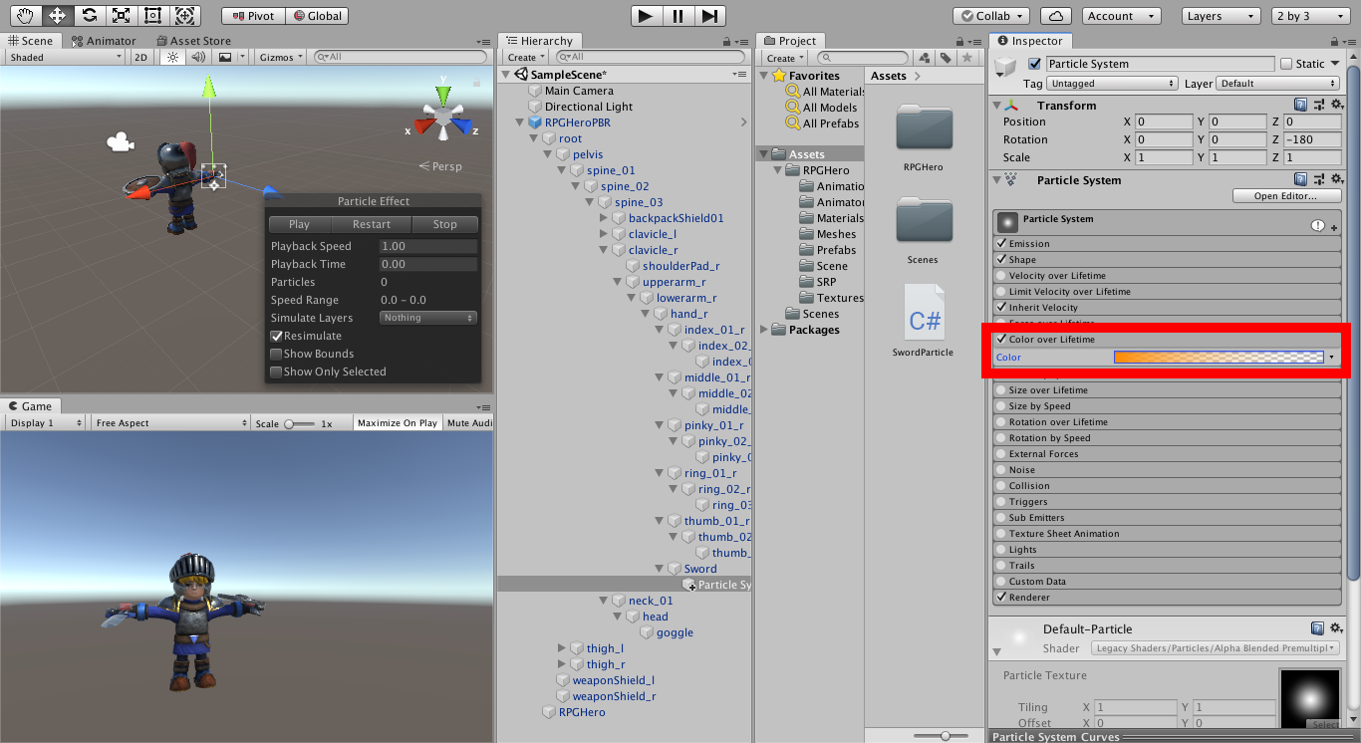This screenshot has height=743, width=1361.
Task: Select the Game tab
Action: coord(31,405)
